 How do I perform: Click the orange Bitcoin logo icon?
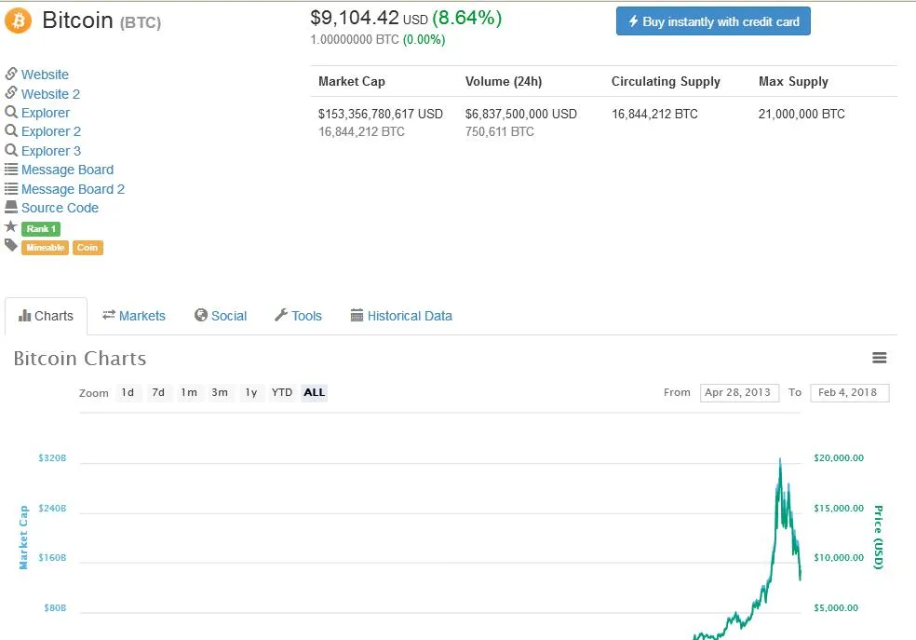tap(18, 21)
